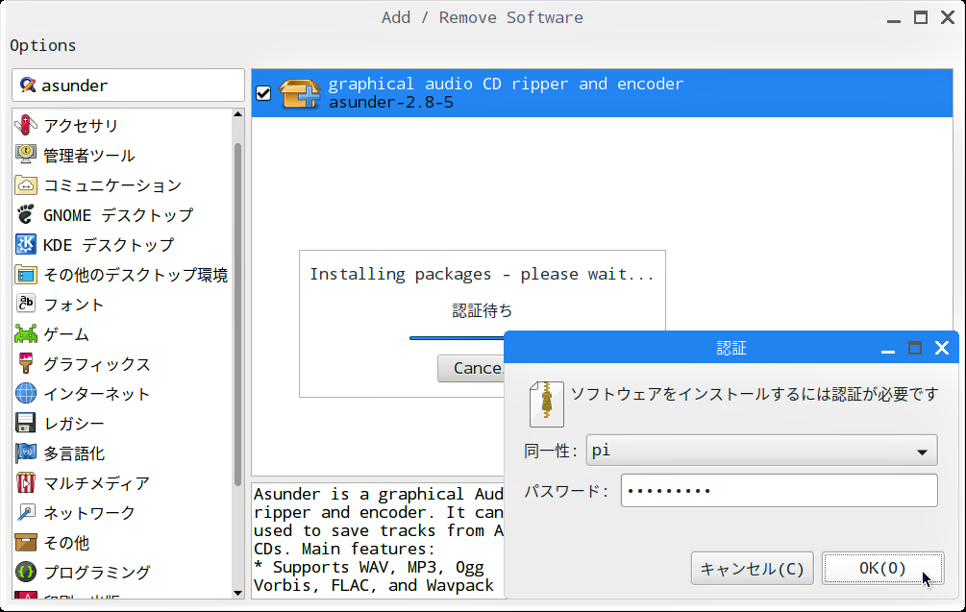Select the 管理者ツール category label
This screenshot has width=966, height=612.
coord(88,155)
